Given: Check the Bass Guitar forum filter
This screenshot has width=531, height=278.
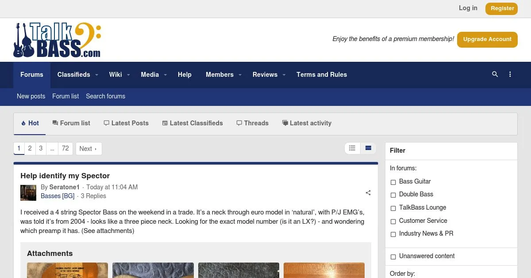Looking at the screenshot, I should click(393, 182).
